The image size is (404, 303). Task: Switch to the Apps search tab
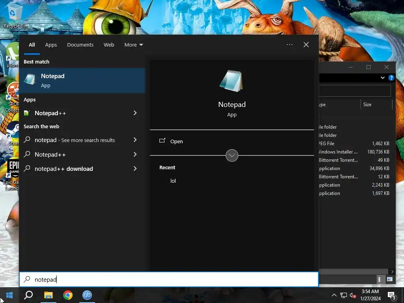51,45
